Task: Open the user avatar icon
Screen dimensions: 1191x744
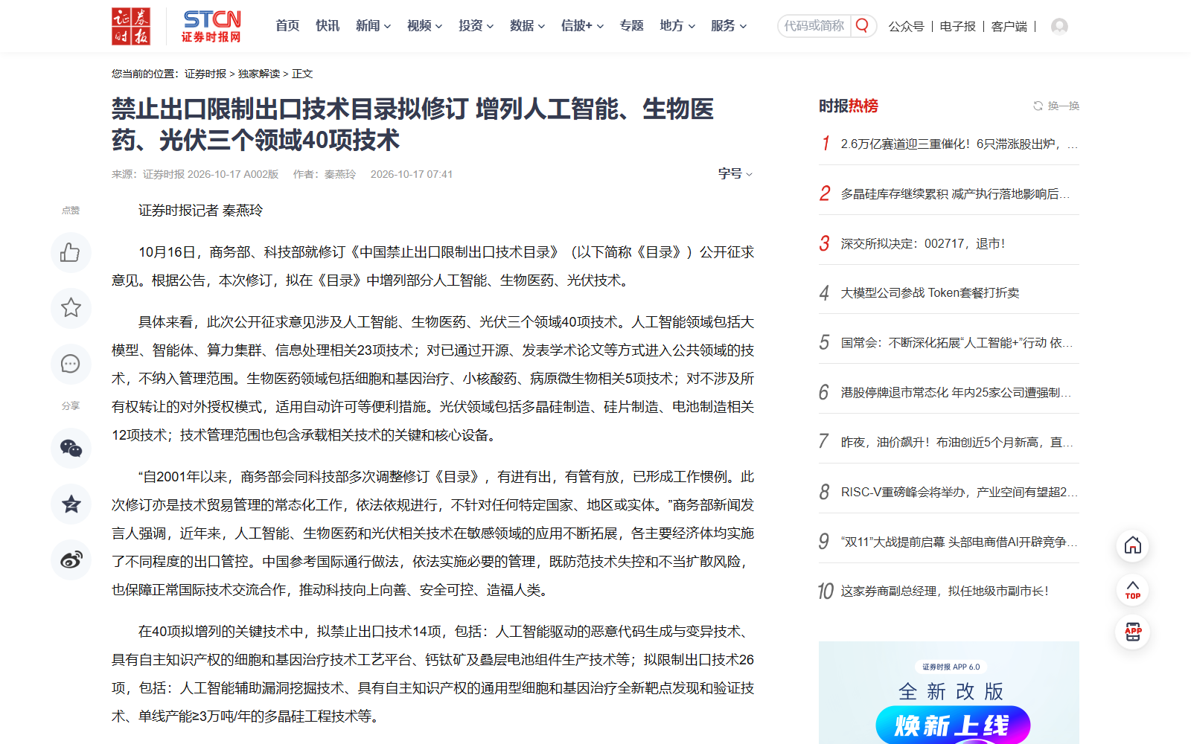Action: pos(1059,26)
